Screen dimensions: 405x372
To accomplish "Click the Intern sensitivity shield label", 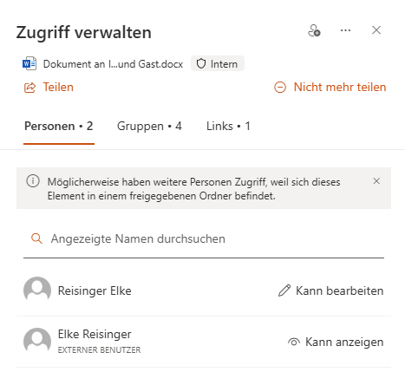I will (x=218, y=63).
